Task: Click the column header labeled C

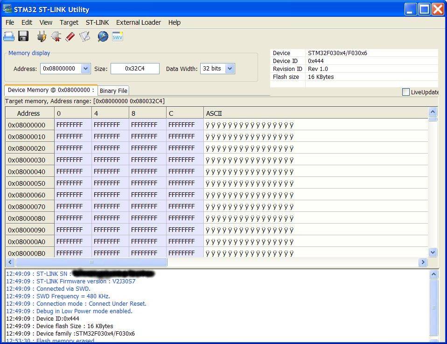Action: 185,113
